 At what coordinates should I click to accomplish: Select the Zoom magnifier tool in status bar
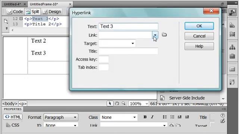click(124, 103)
